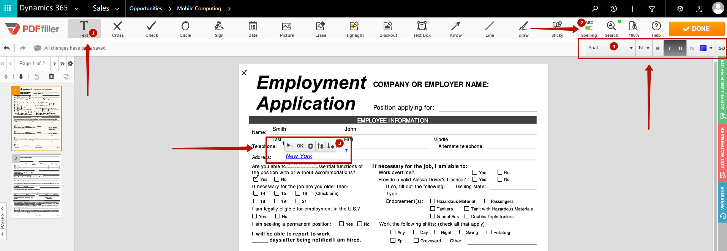Screen dimensions: 727x251
Task: Pick the Date tool
Action: 253,28
